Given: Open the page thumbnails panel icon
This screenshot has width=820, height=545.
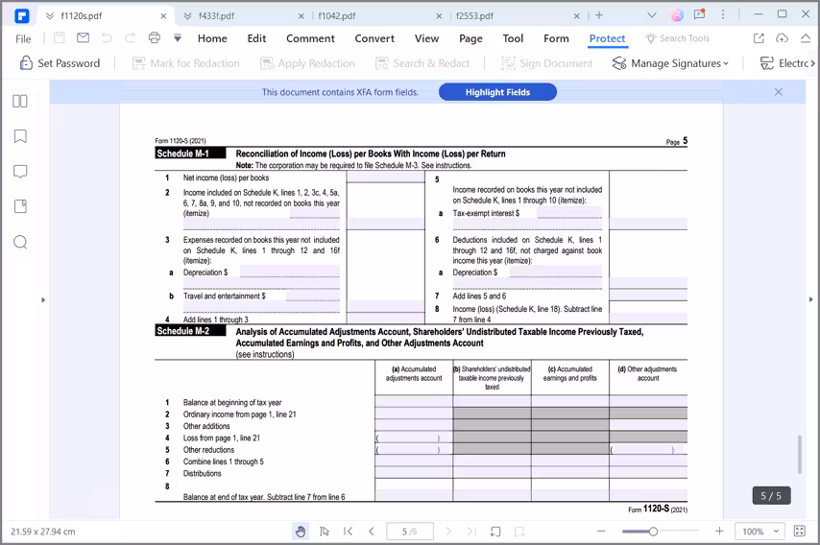Looking at the screenshot, I should [x=20, y=101].
